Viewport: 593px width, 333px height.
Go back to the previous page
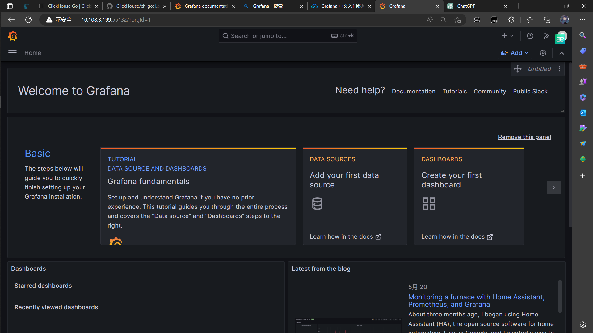(x=11, y=20)
